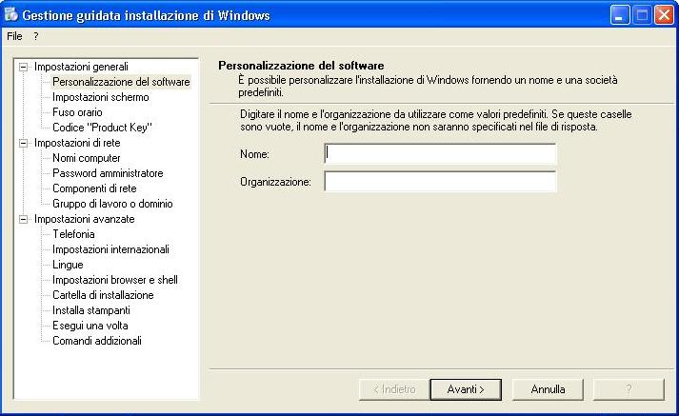The image size is (679, 416).
Task: Select Cartella di installazione tree item
Action: [103, 295]
